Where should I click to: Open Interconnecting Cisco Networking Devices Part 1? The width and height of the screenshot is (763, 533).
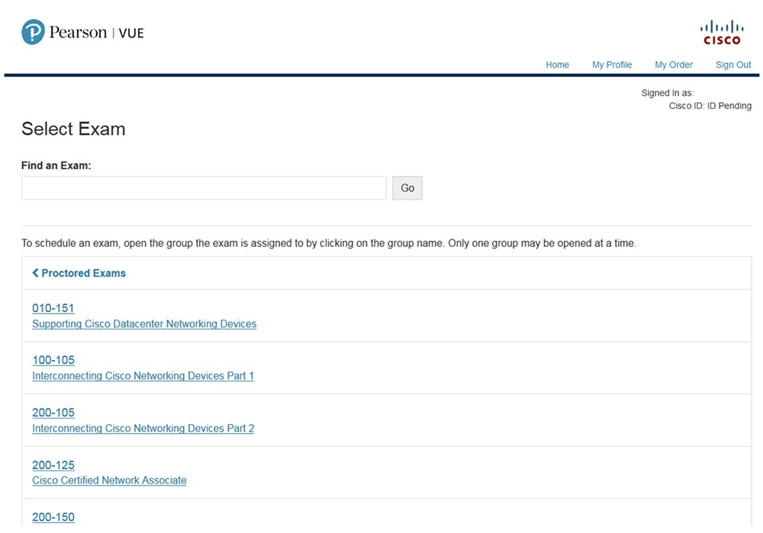(143, 376)
